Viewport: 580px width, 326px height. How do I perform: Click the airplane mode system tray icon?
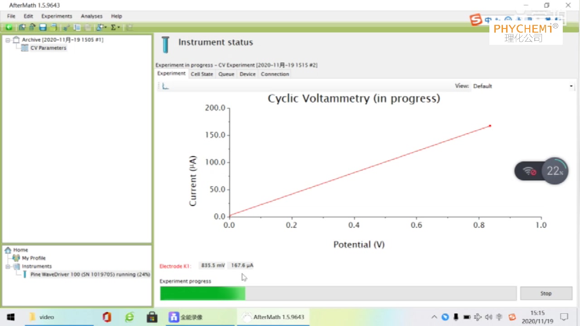pos(478,317)
